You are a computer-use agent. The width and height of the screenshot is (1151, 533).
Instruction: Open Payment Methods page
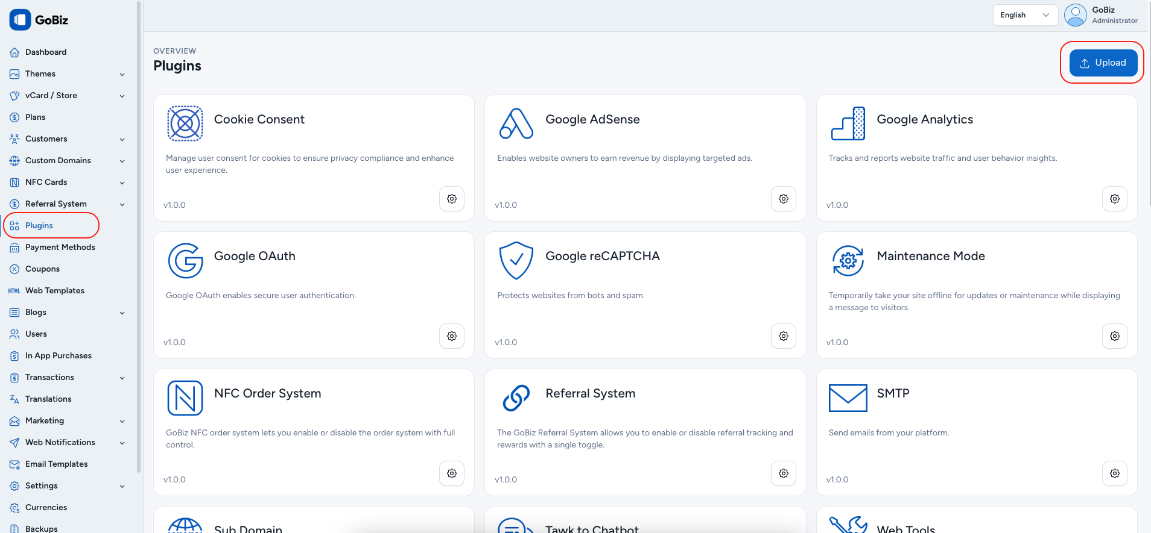(x=60, y=248)
